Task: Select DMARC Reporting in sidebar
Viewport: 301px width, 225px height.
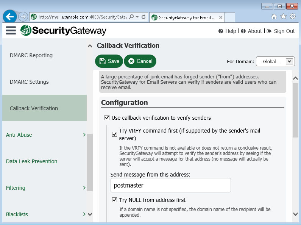Action: (31, 55)
